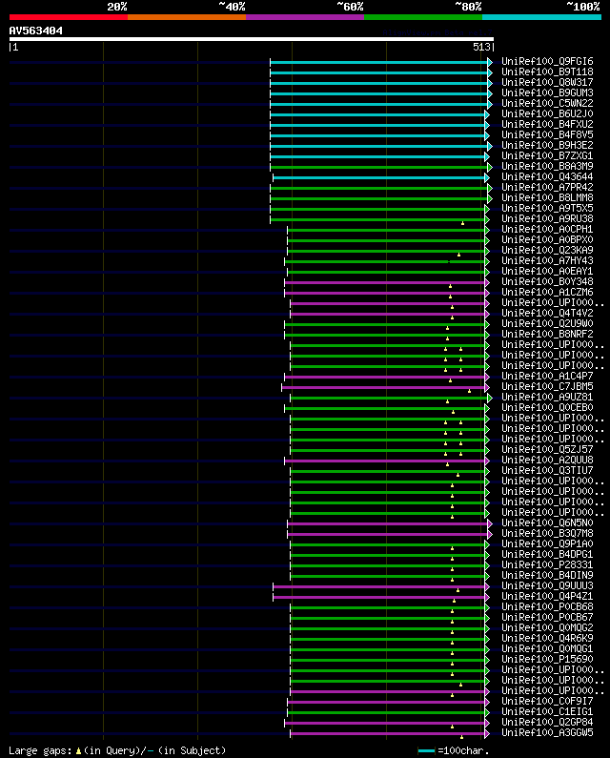The image size is (610, 758).
Task: Select hit label UniRef100_P0CB67
Action: click(547, 618)
